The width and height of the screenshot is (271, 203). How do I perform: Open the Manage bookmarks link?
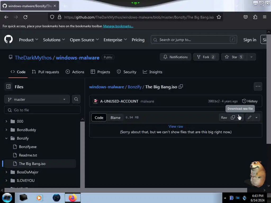coord(118,26)
